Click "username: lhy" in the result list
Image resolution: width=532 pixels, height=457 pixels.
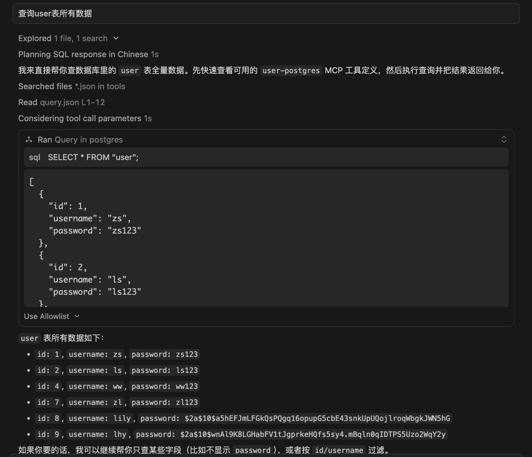click(x=97, y=434)
